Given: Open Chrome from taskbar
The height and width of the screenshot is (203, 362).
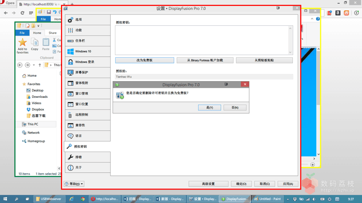Looking at the screenshot, I should (82, 199).
